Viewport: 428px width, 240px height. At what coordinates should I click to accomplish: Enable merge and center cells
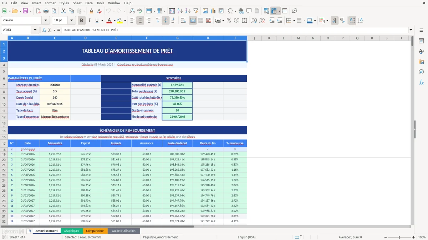coord(193,21)
